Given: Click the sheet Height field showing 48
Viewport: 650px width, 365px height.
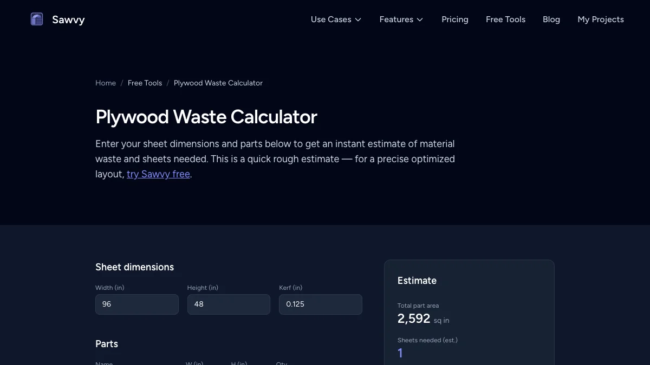Looking at the screenshot, I should (x=228, y=304).
